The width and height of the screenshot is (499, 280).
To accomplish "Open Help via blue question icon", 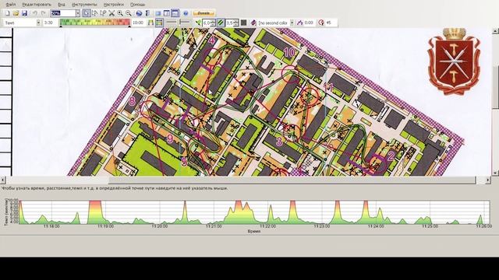I will tap(186, 13).
